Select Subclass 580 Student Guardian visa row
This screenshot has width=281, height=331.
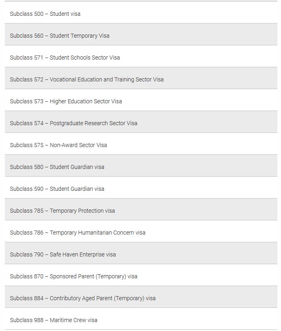tap(141, 166)
